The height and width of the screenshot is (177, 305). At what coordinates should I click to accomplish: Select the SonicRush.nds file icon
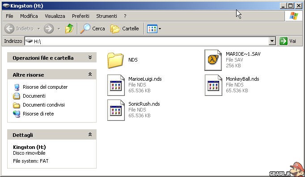coord(116,110)
